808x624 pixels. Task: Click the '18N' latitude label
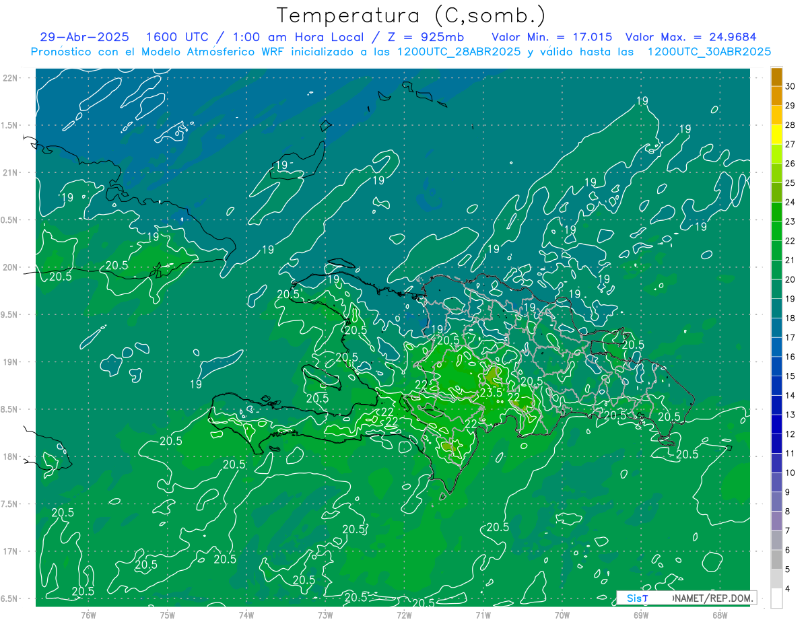pos(10,457)
